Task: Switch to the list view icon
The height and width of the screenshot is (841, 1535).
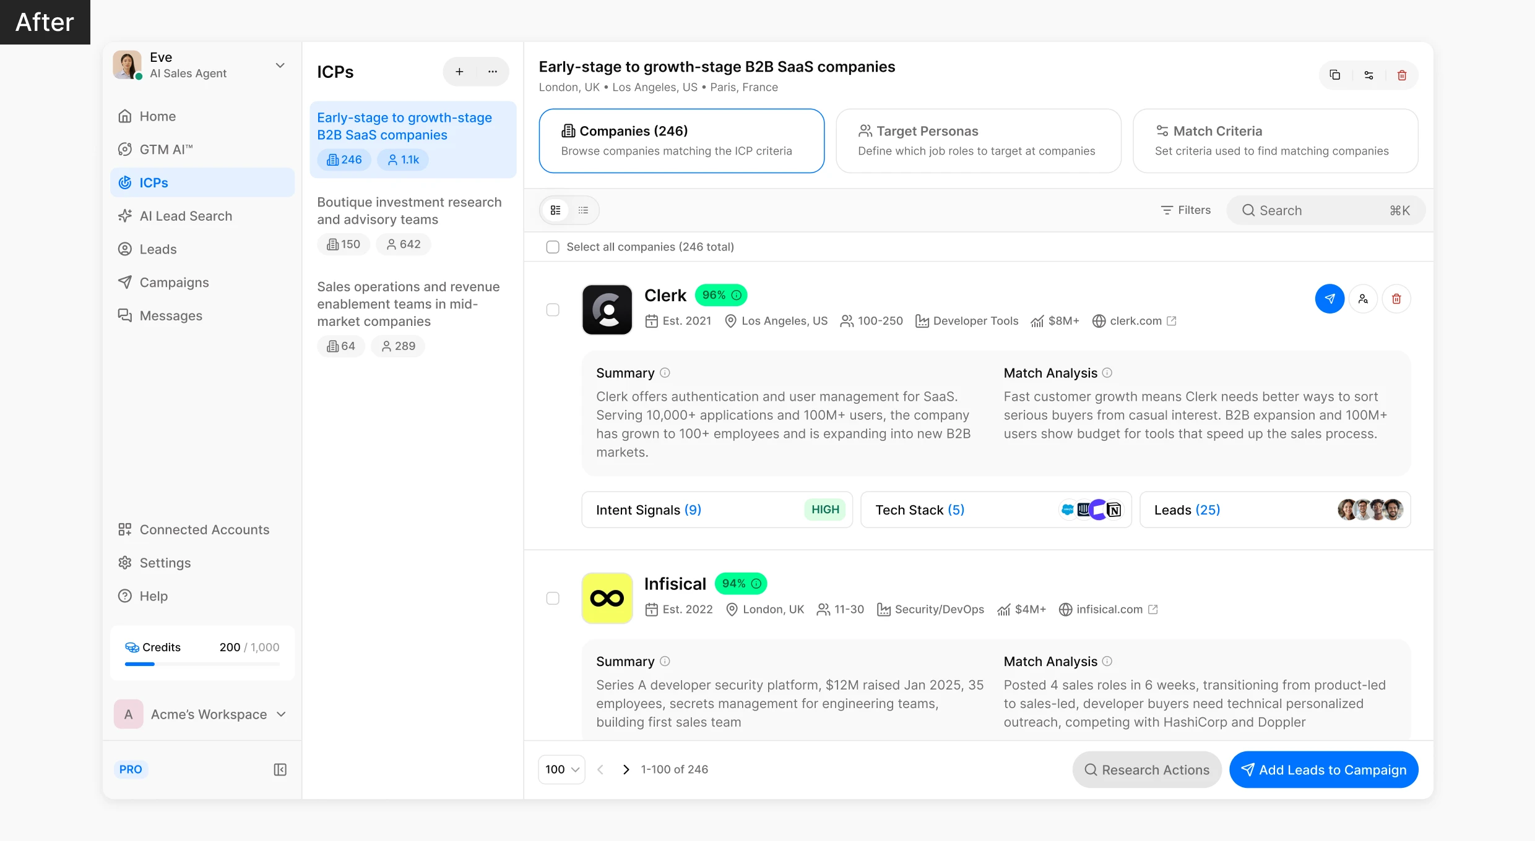Action: [x=583, y=210]
